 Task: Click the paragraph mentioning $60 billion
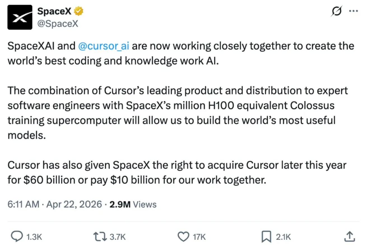coord(177,173)
